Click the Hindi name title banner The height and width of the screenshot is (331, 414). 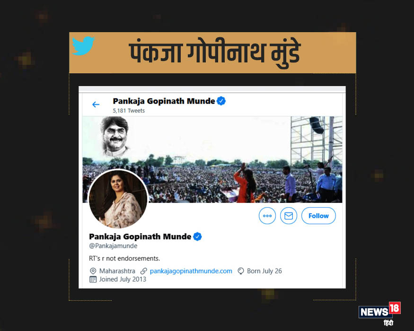click(x=212, y=52)
